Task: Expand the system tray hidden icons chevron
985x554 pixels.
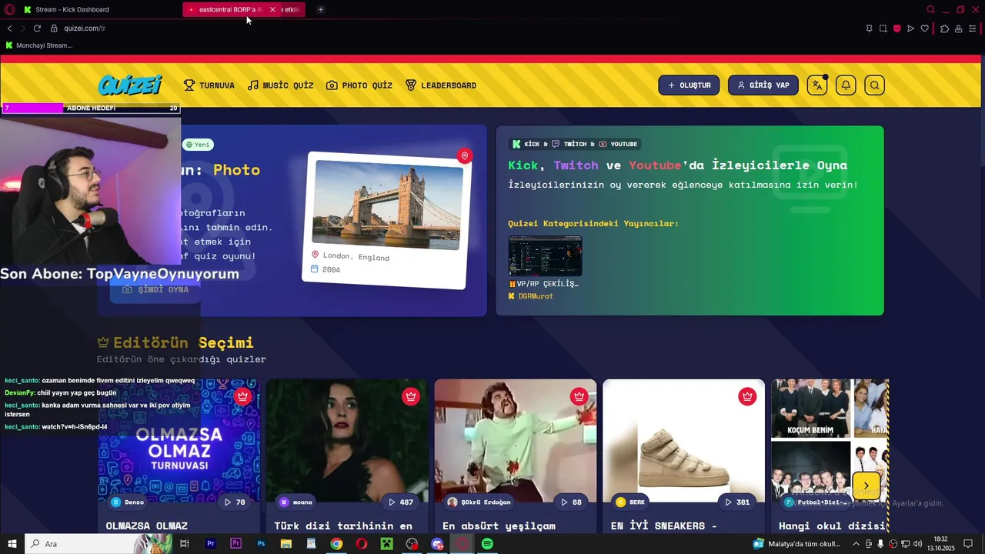Action: point(856,544)
